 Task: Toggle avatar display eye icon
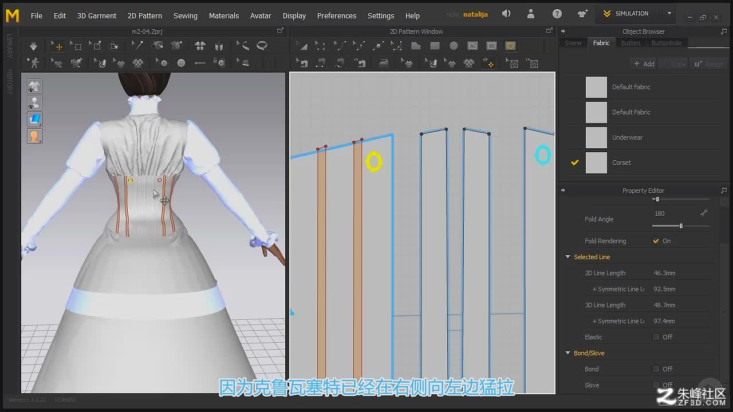click(x=35, y=103)
